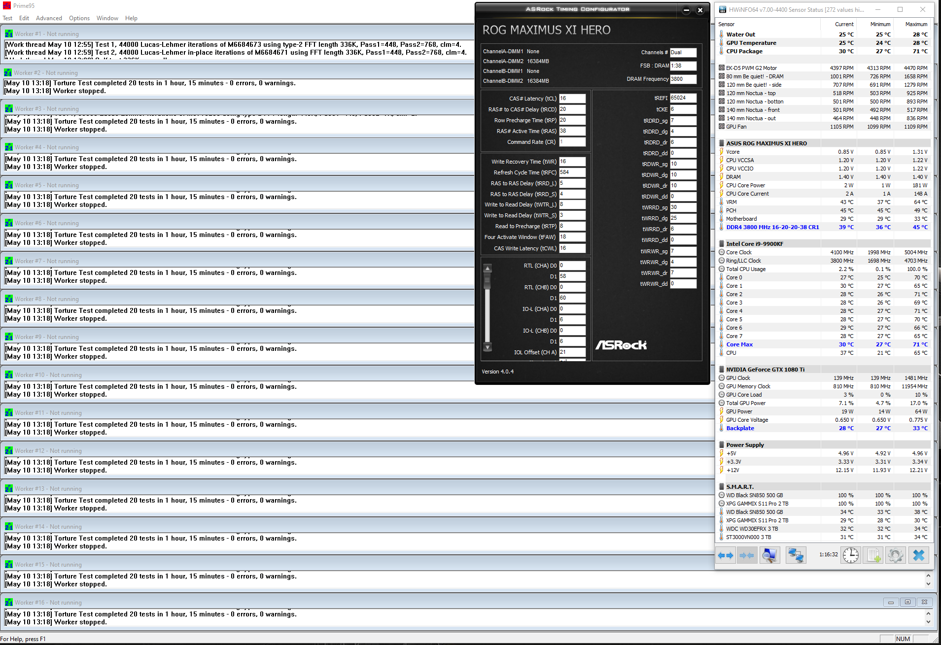Open the Advanced menu in Prime95
This screenshot has width=941, height=645.
pyautogui.click(x=49, y=18)
